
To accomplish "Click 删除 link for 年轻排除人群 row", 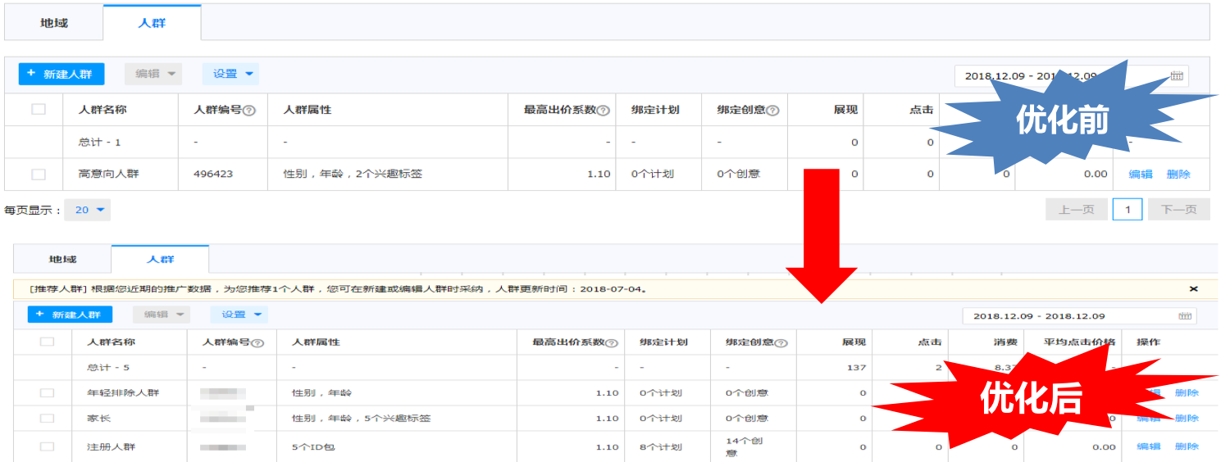I will 1187,392.
